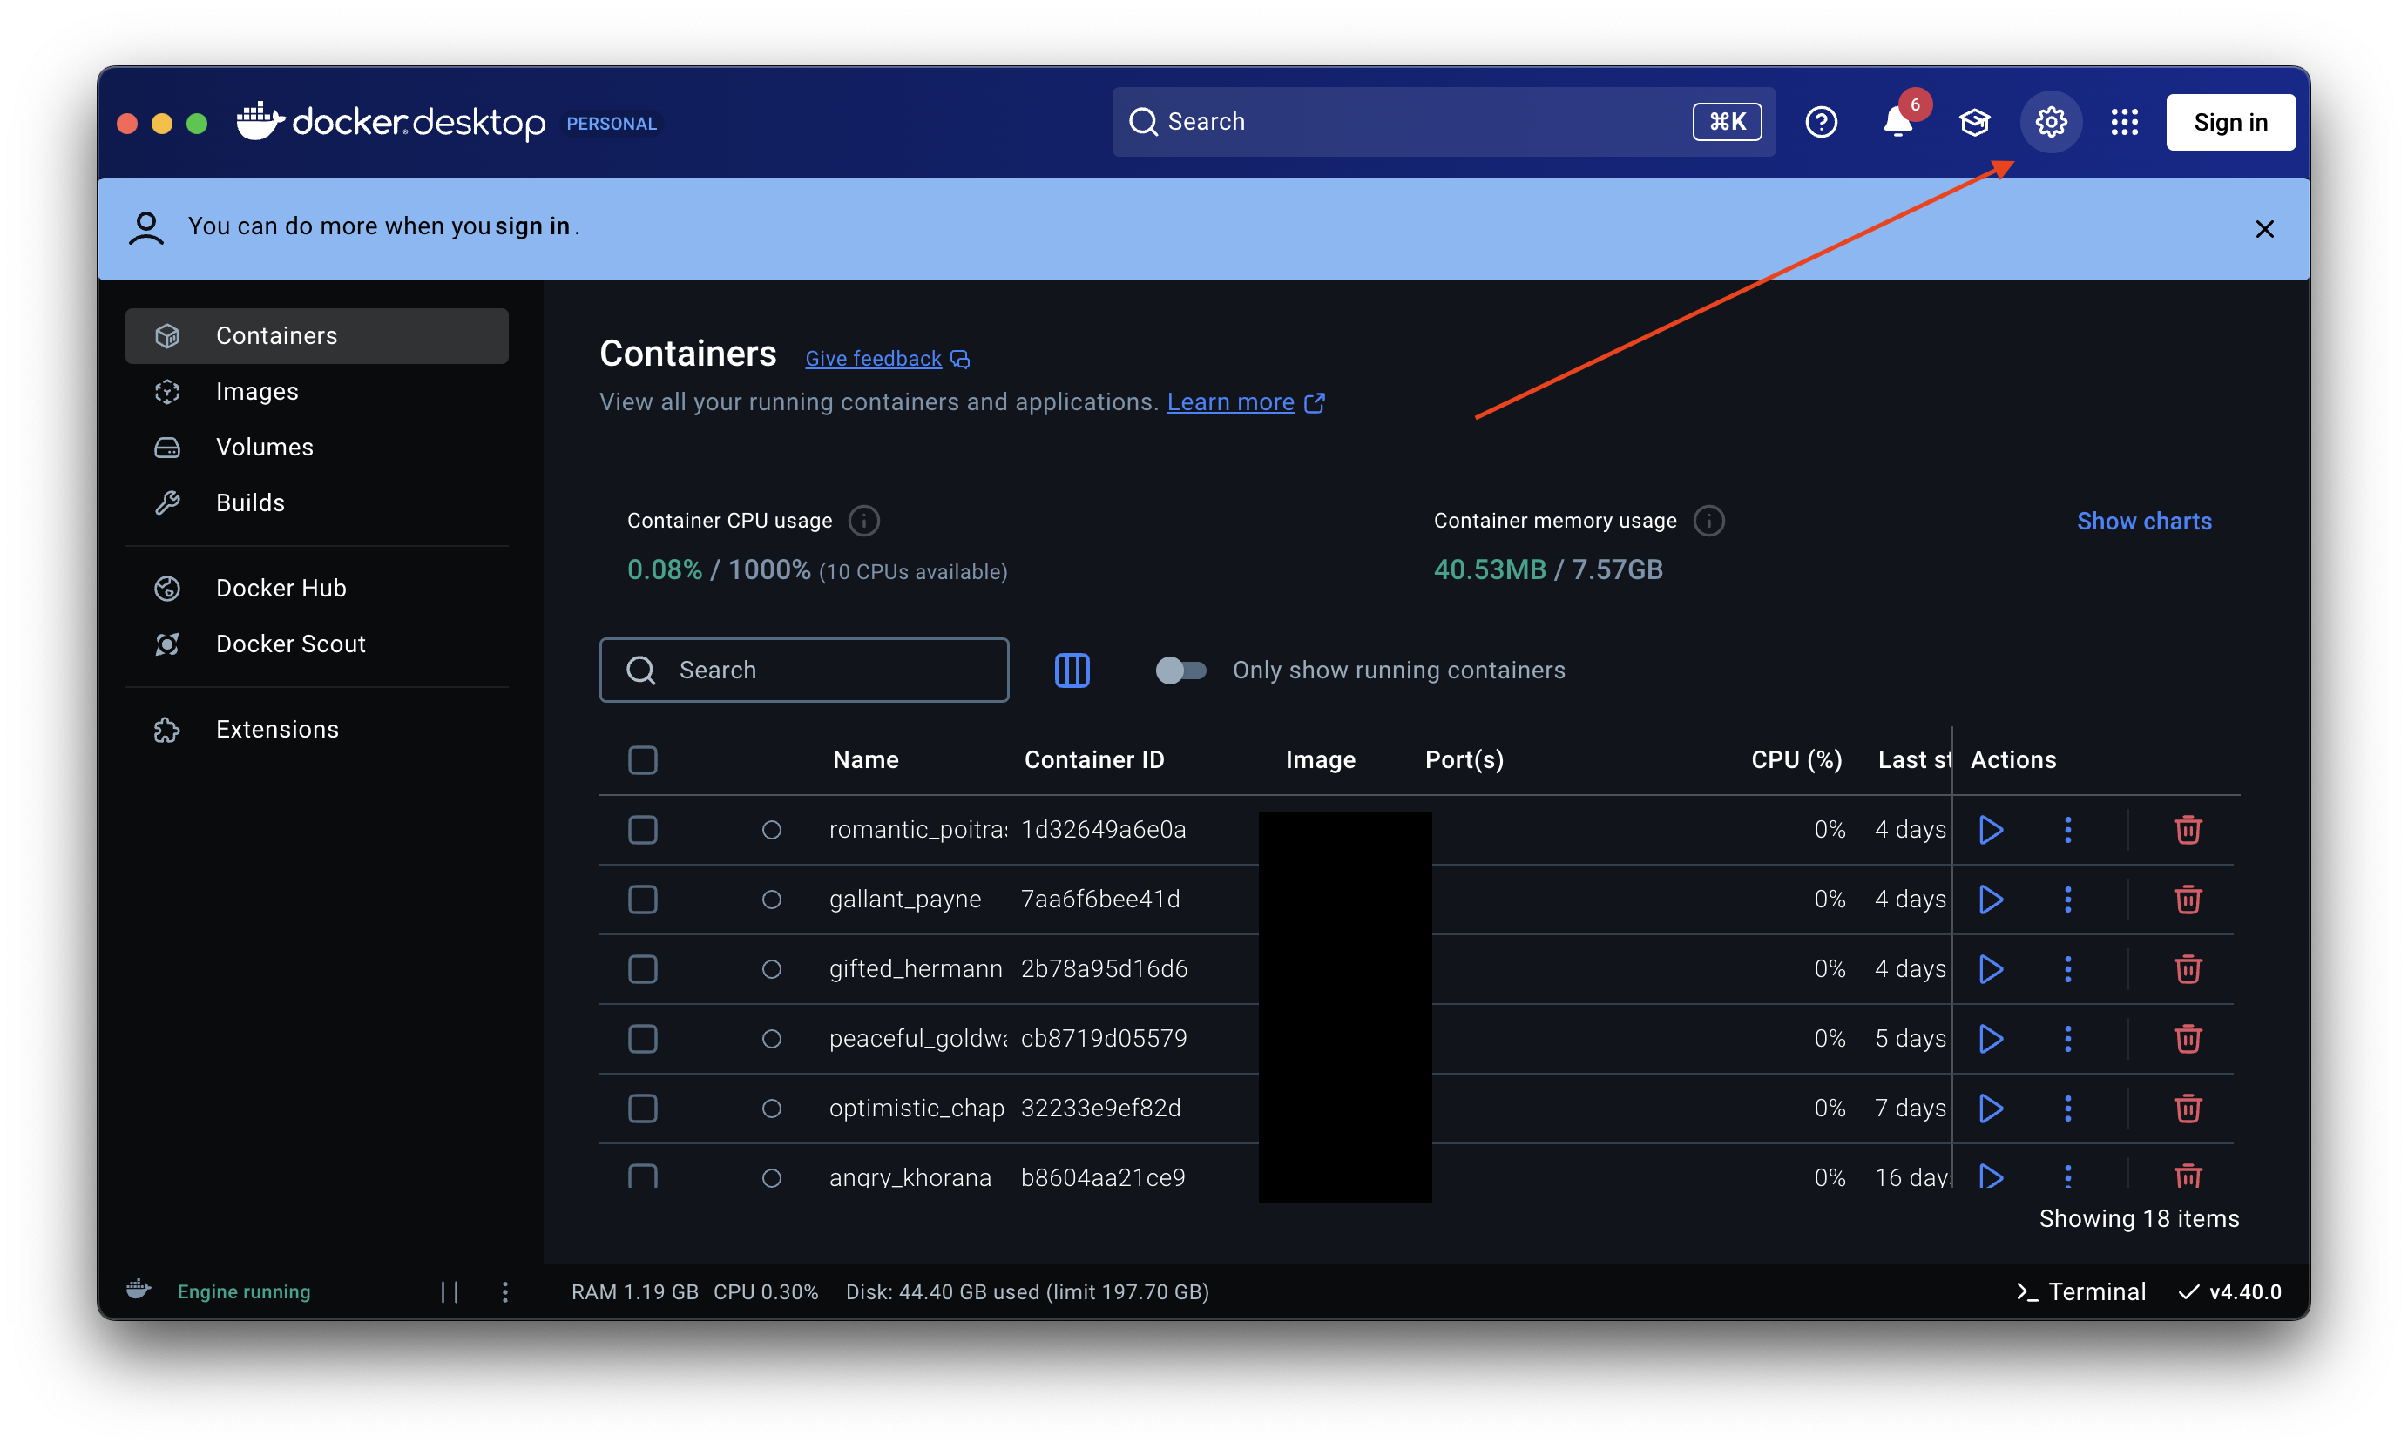Sort by Name column header
The image size is (2408, 1449).
[865, 759]
